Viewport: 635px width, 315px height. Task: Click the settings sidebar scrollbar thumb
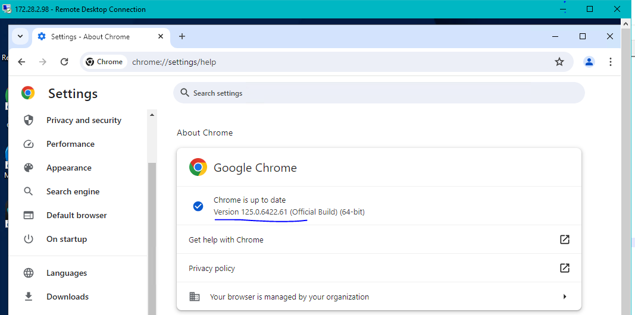coord(152,238)
